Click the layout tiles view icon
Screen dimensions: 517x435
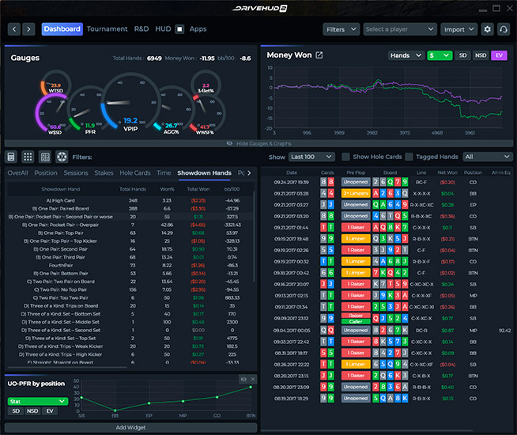pos(45,157)
